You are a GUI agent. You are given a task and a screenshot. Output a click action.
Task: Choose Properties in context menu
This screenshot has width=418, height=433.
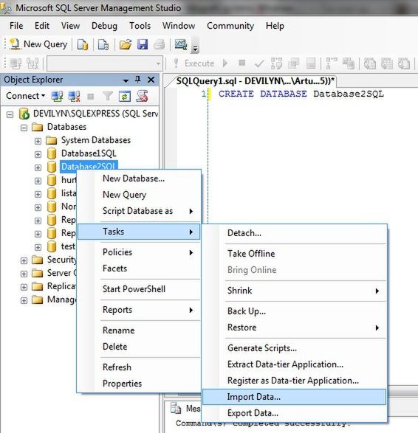click(139, 384)
